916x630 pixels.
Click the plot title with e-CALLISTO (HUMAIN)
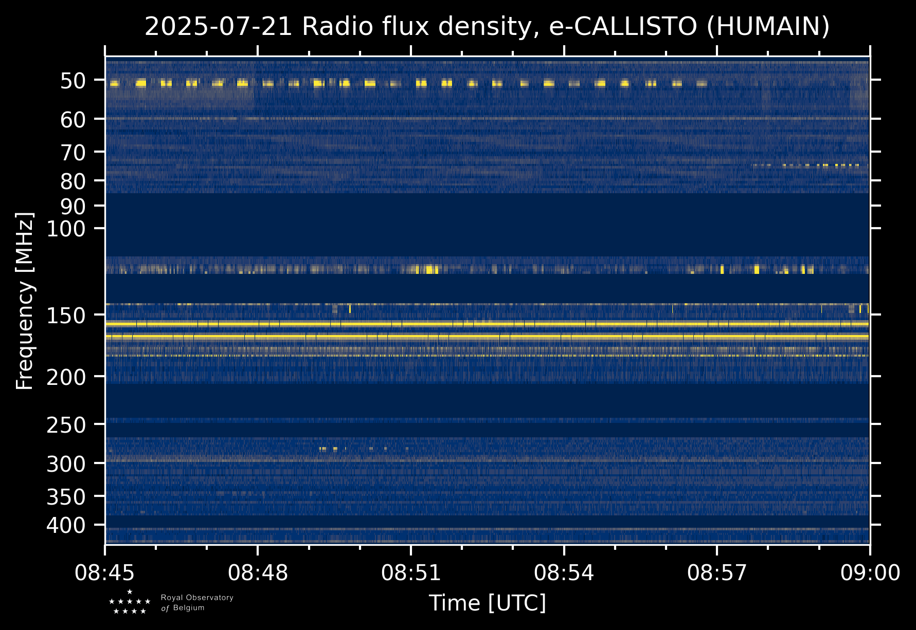(x=487, y=27)
